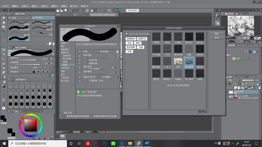
Task: Open the 混合模式 dropdown in tool property
Action: point(36,68)
